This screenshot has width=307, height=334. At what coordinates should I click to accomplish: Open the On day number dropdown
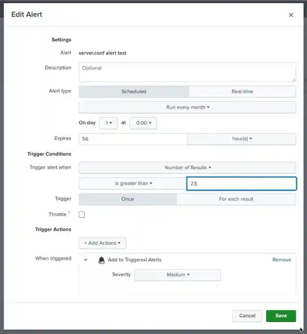tap(108, 123)
